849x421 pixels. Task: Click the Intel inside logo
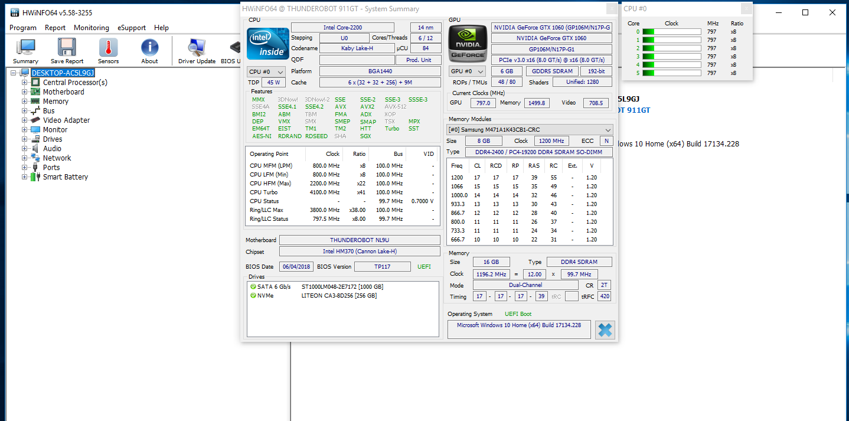coord(267,43)
